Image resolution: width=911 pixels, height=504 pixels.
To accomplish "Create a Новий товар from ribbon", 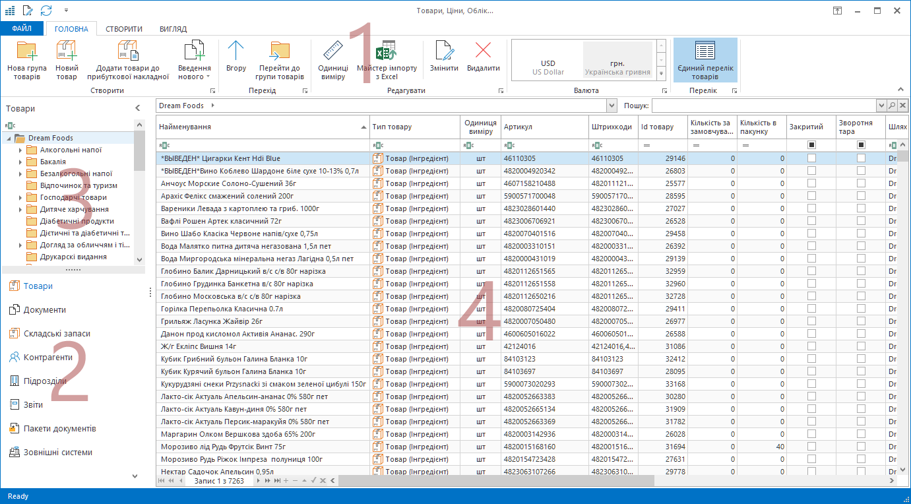I will pos(67,51).
